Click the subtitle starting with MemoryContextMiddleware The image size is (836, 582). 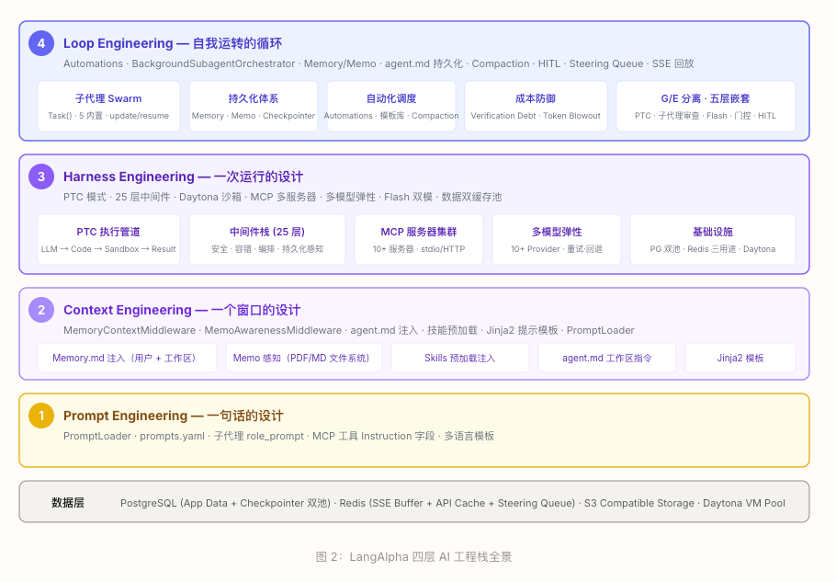coord(349,330)
